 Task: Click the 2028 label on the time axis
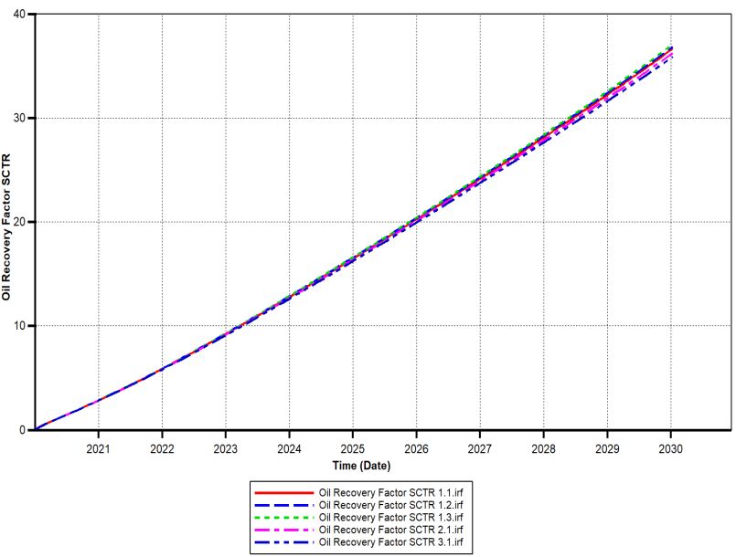pyautogui.click(x=544, y=448)
